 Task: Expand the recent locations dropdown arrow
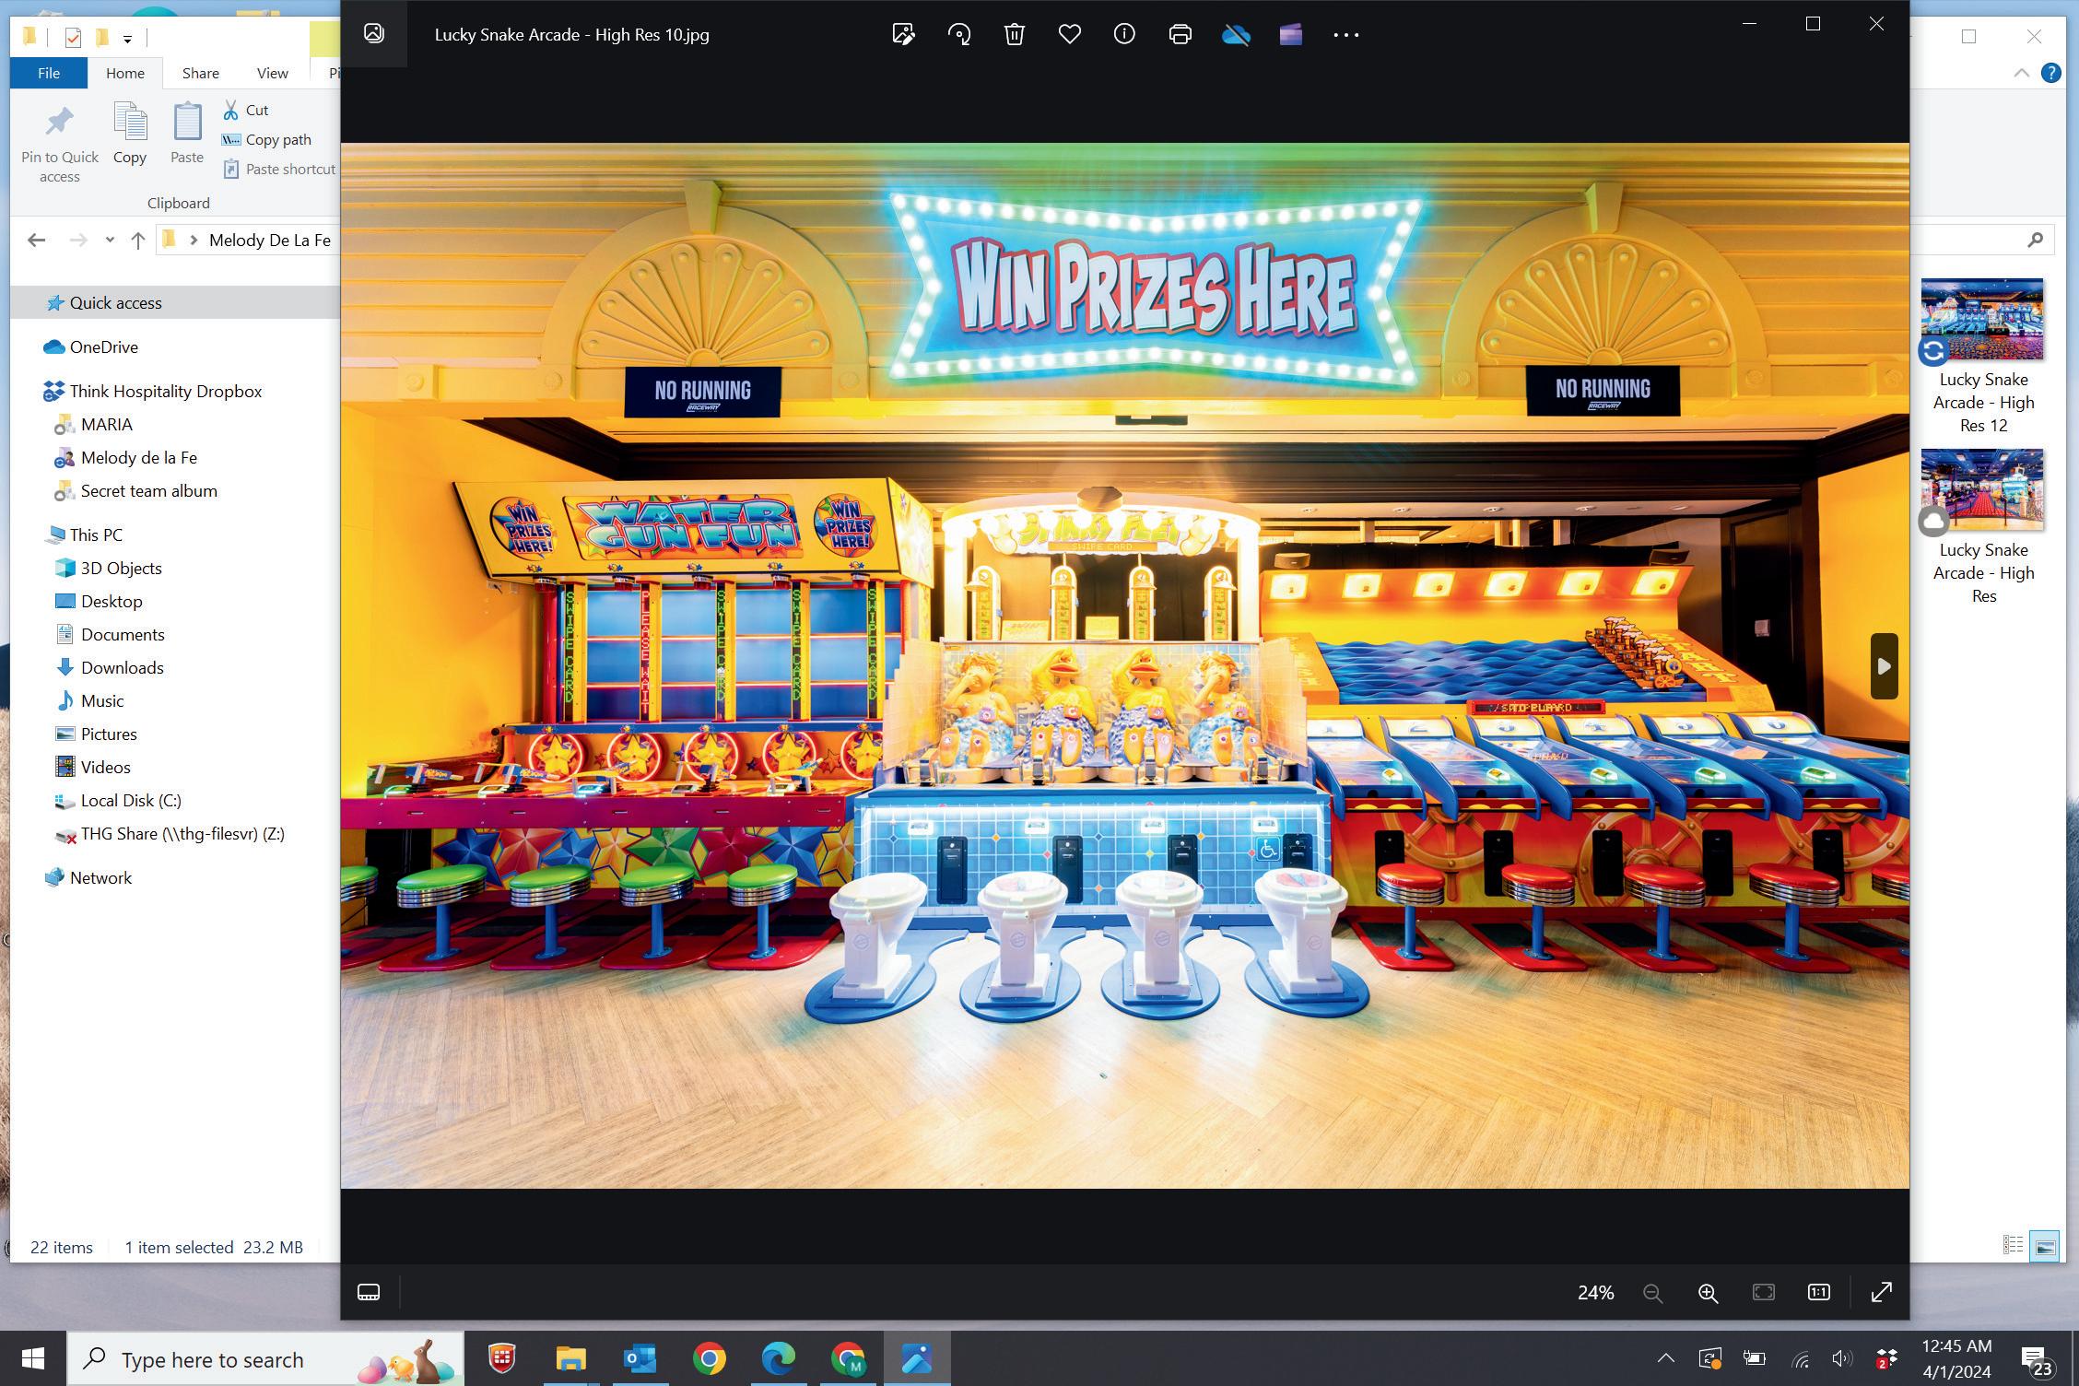tap(110, 240)
